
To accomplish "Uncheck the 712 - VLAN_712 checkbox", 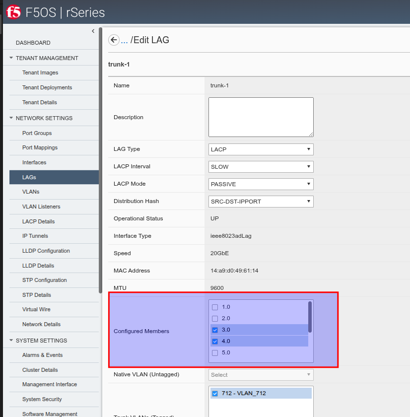I will point(215,393).
